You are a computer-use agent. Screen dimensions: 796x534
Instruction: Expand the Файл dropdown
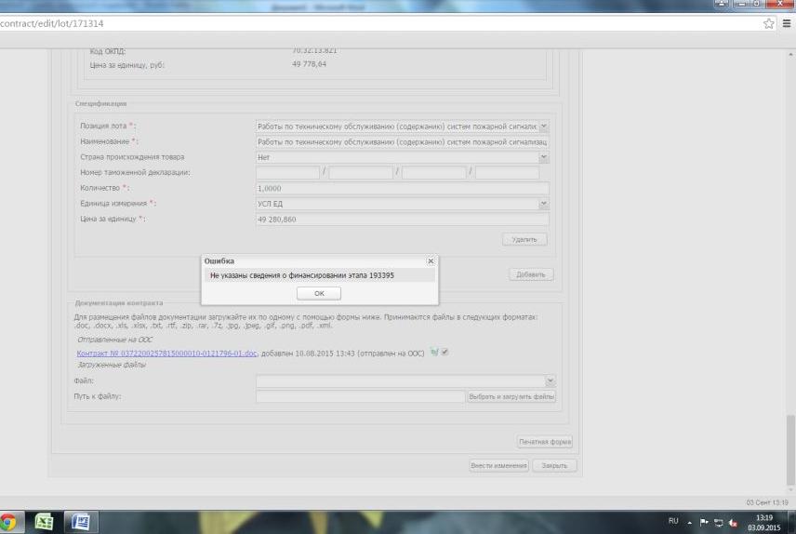551,380
